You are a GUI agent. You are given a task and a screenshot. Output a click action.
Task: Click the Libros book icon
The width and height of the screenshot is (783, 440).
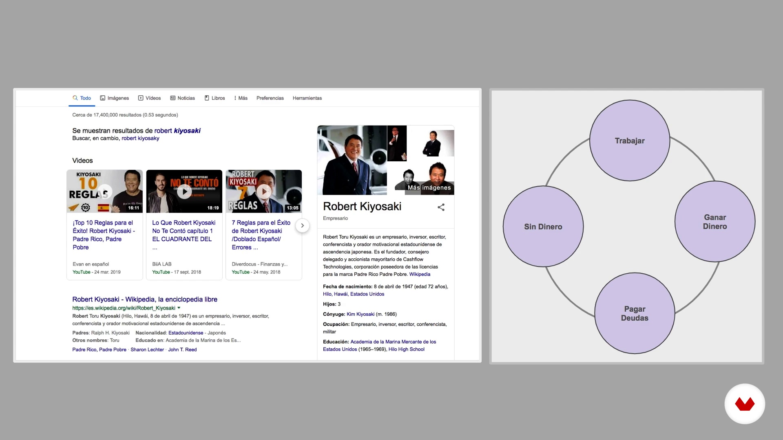click(207, 98)
